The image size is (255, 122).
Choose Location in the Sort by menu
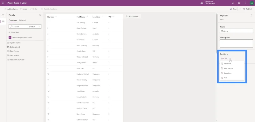point(232,73)
